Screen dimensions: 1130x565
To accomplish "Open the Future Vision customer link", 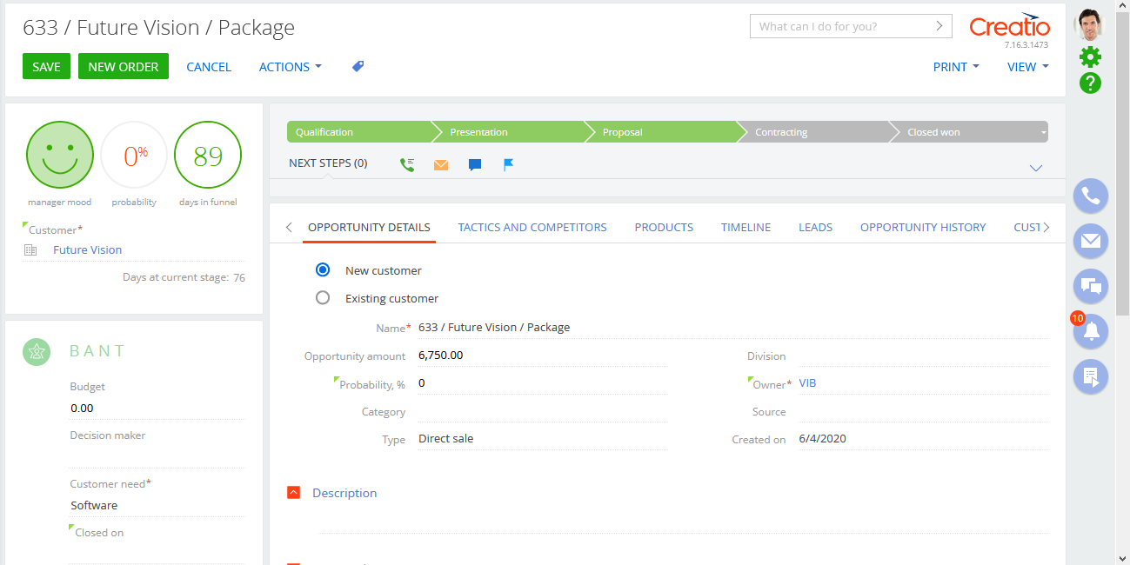I will pos(87,249).
